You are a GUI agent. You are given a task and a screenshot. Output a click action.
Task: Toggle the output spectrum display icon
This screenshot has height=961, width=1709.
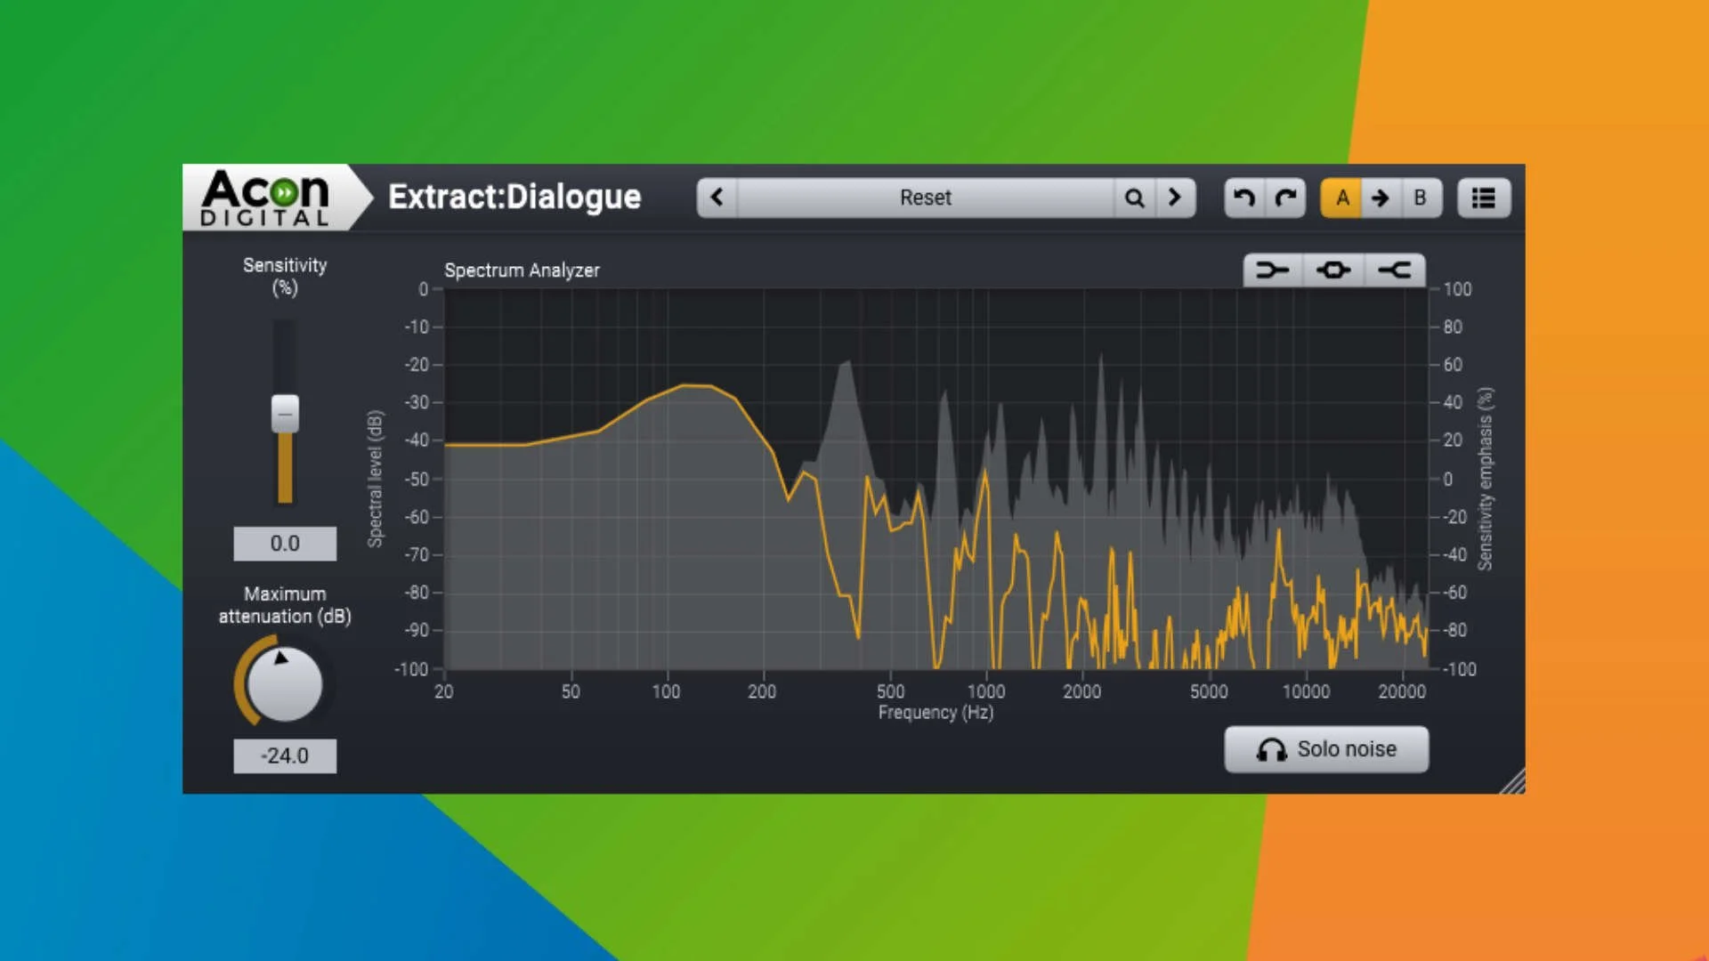(x=1395, y=271)
